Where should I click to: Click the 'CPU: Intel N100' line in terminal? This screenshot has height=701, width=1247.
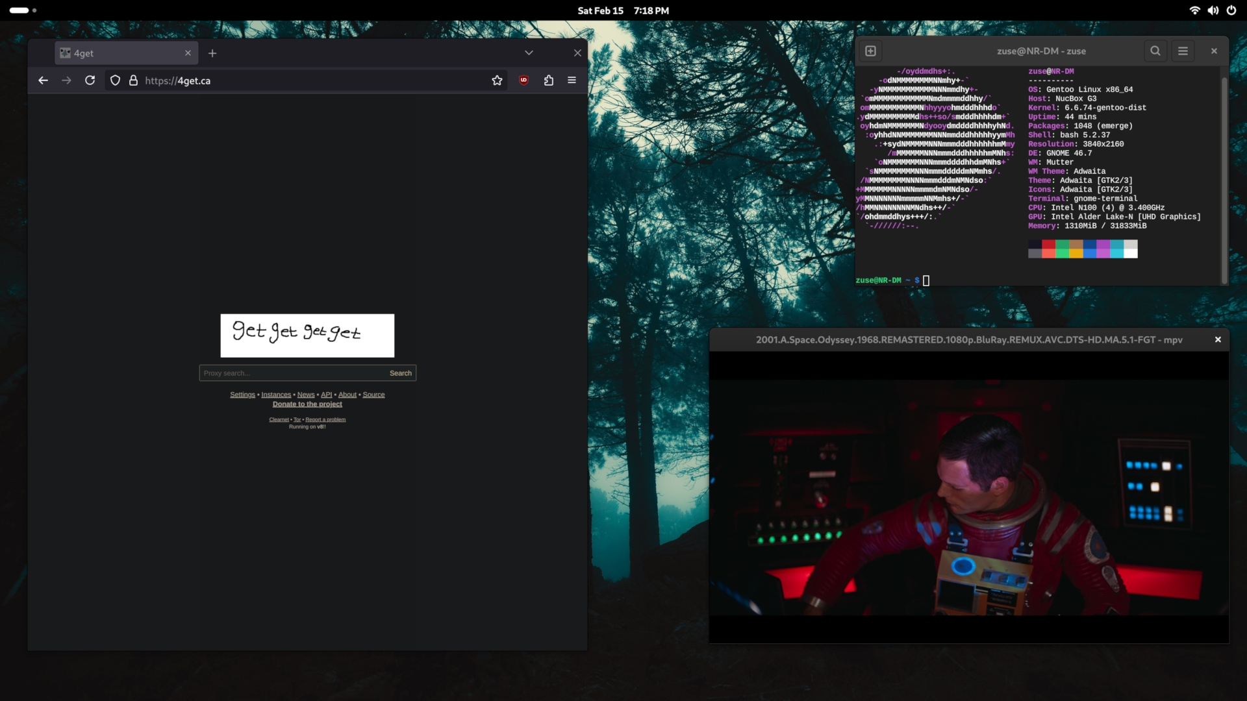point(1096,208)
